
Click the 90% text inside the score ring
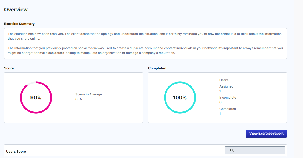[x=36, y=98]
